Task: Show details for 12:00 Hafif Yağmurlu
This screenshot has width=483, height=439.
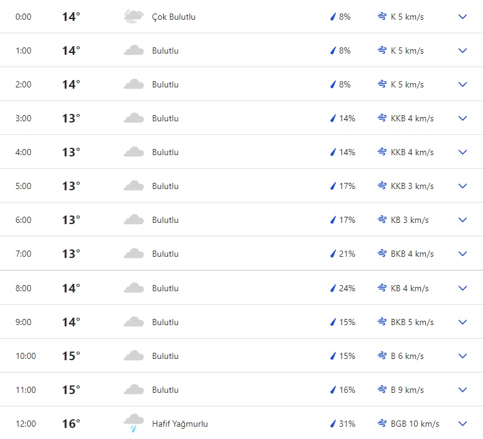Action: [x=463, y=424]
